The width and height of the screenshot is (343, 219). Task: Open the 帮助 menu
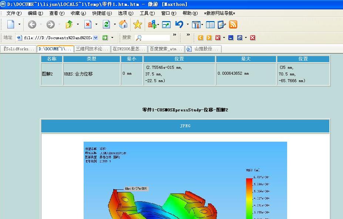tap(190, 13)
